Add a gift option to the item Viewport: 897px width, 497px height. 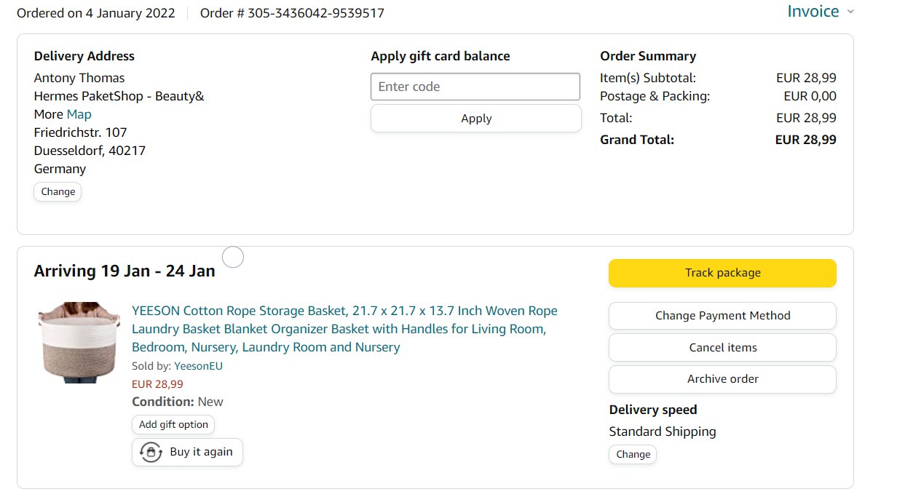173,425
